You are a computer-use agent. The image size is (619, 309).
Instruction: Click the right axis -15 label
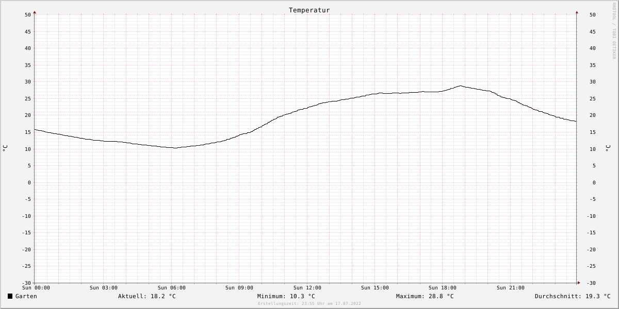[592, 233]
